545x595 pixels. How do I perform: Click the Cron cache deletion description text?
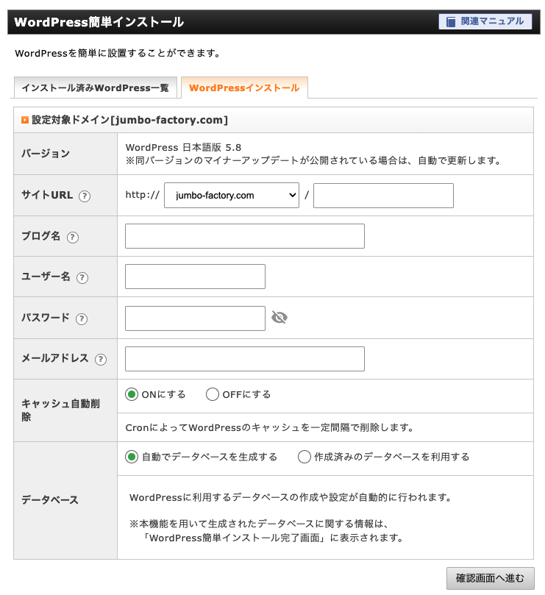click(269, 427)
